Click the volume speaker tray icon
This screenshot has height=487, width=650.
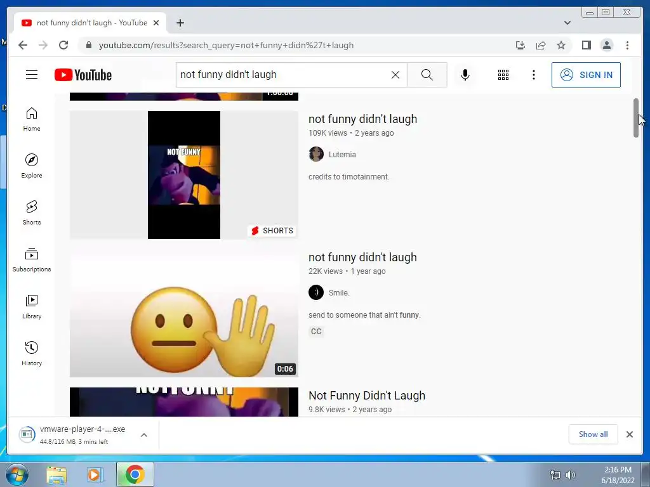(571, 475)
